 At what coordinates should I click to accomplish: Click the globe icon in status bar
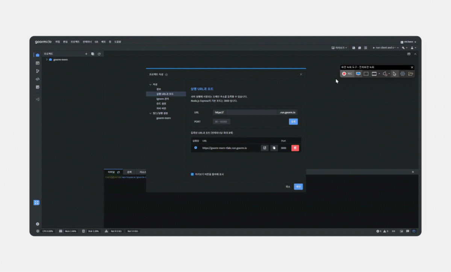click(x=38, y=231)
